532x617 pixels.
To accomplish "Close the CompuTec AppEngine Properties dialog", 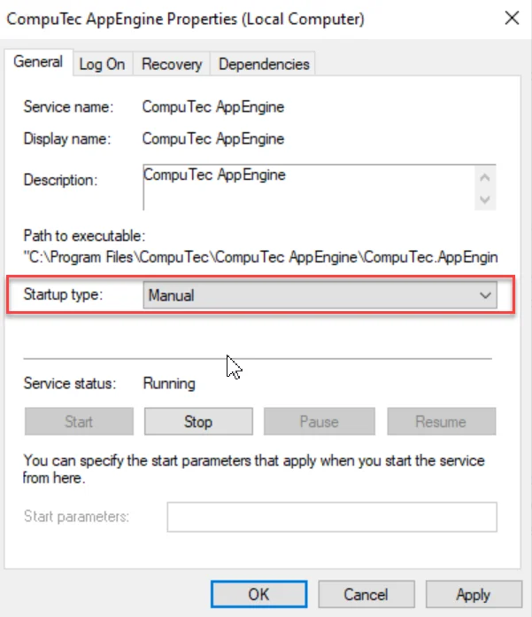I will tap(511, 18).
